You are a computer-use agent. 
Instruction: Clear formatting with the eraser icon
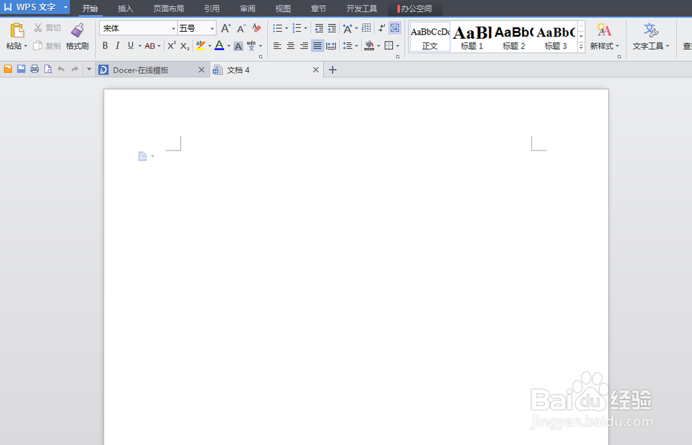tap(257, 28)
